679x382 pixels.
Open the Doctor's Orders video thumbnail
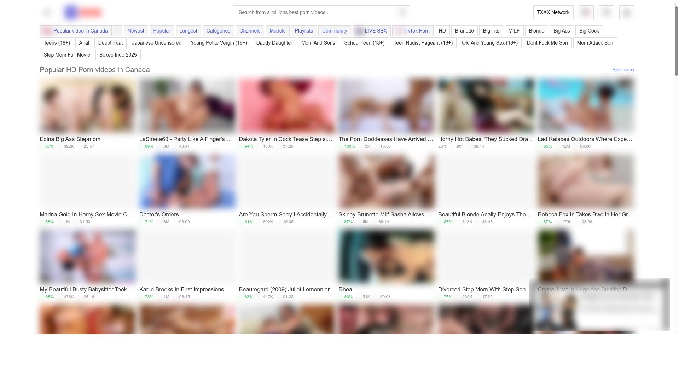(x=187, y=181)
